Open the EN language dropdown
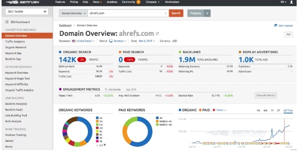This screenshot has width=297, height=152. [283, 2]
